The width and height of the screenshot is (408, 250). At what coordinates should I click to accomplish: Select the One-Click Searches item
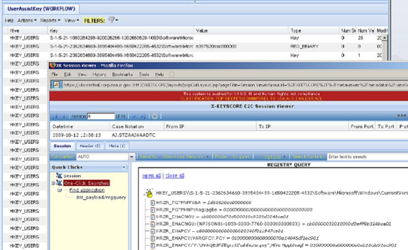(86, 183)
